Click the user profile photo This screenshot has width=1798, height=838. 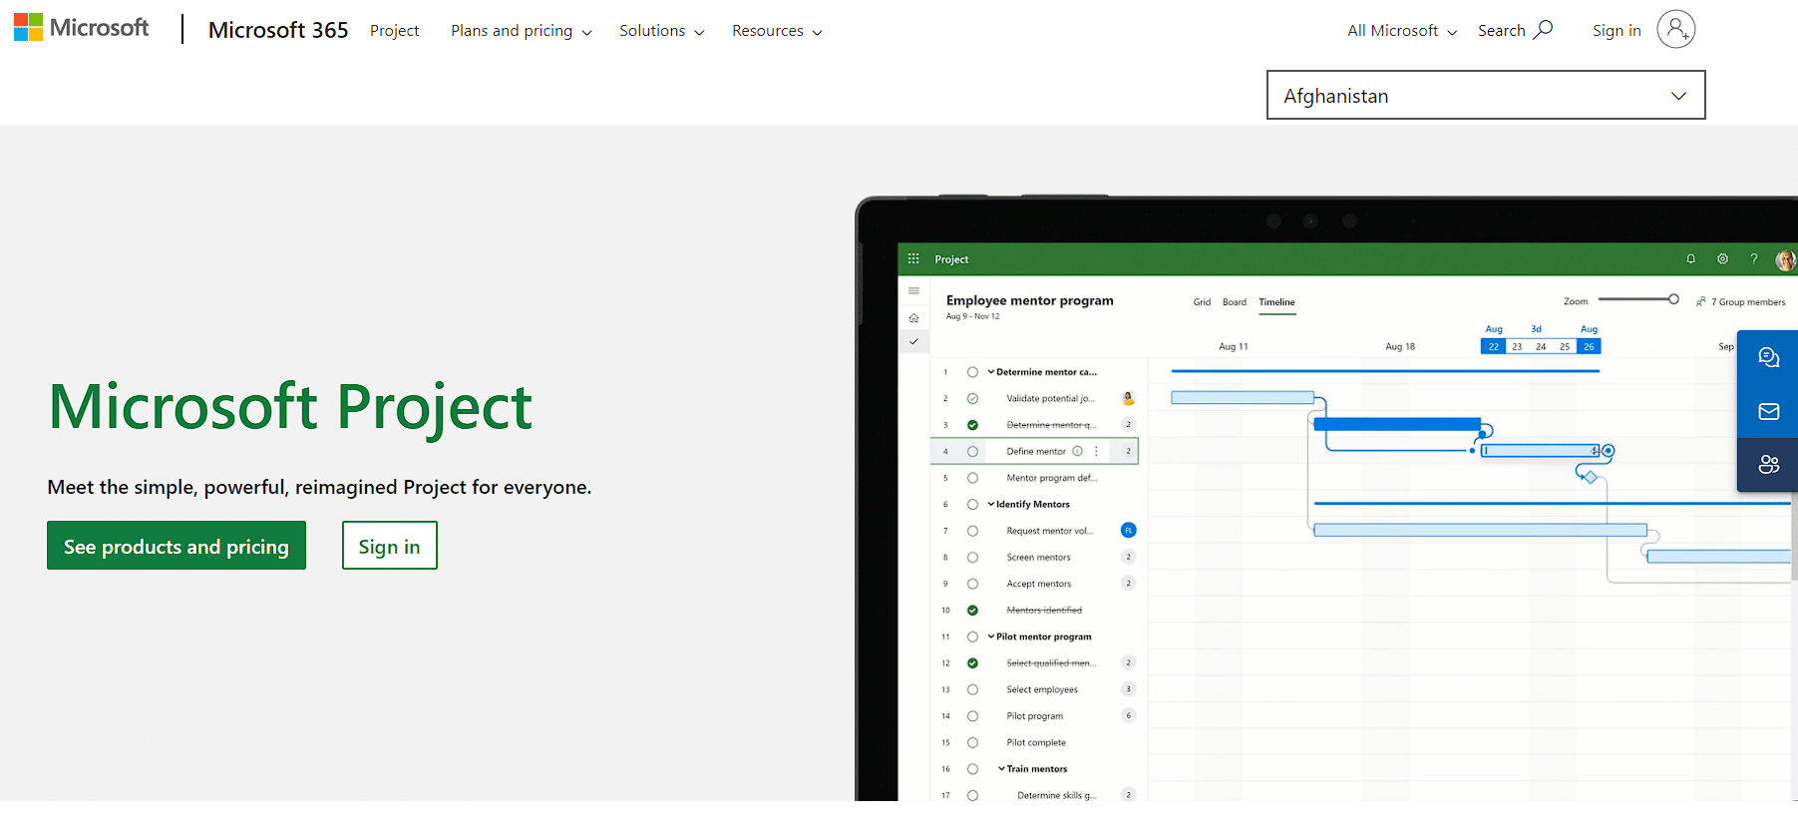point(1785,260)
